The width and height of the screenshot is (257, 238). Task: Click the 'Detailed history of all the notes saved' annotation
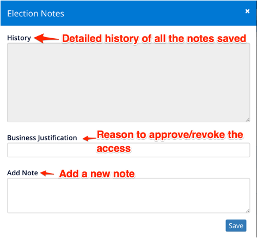[x=154, y=39]
